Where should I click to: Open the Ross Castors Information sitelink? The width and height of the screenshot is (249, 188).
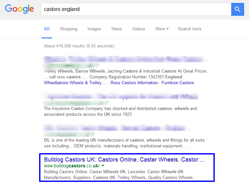pos(134,83)
